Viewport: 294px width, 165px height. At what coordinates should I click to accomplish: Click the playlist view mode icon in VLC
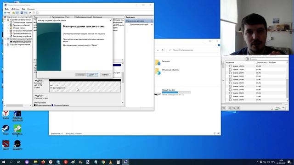247,59
